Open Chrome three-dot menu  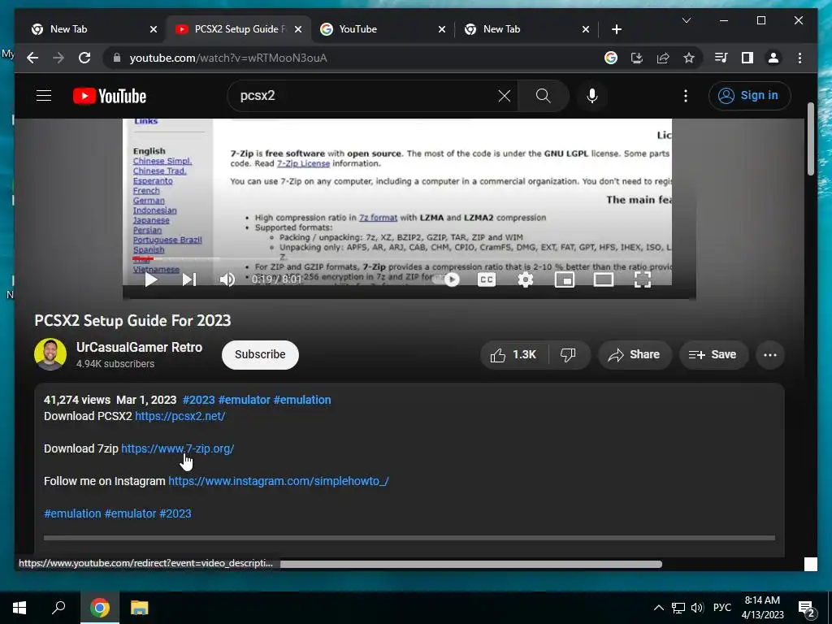click(x=799, y=58)
